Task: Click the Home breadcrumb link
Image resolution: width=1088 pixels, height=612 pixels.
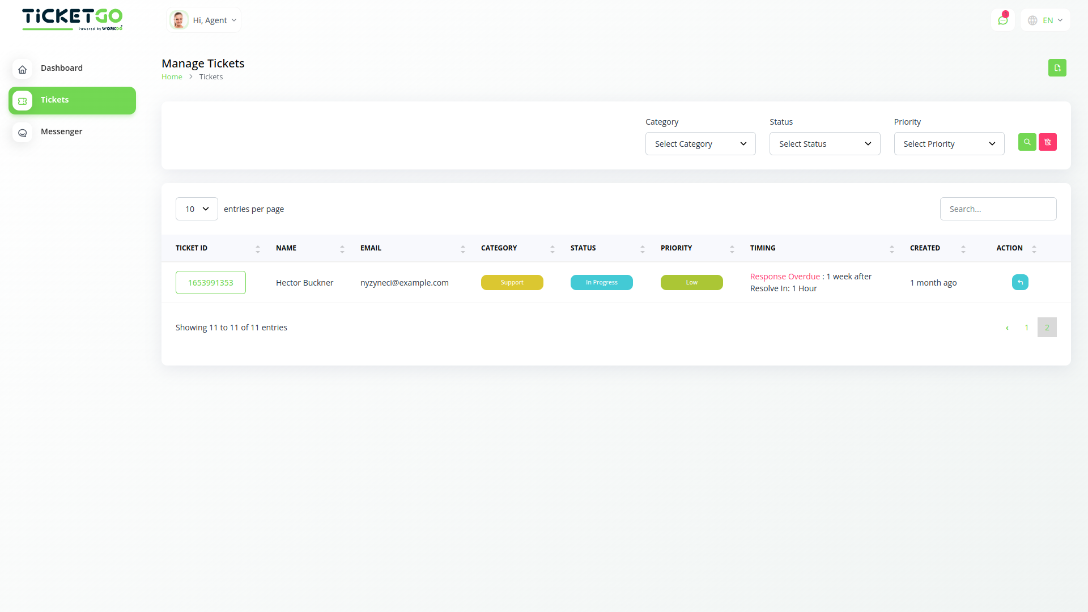Action: 172,77
